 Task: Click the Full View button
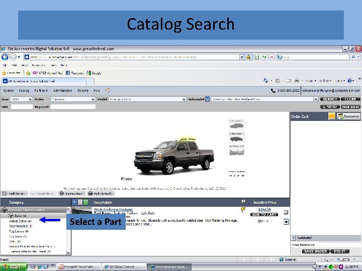pos(14,194)
